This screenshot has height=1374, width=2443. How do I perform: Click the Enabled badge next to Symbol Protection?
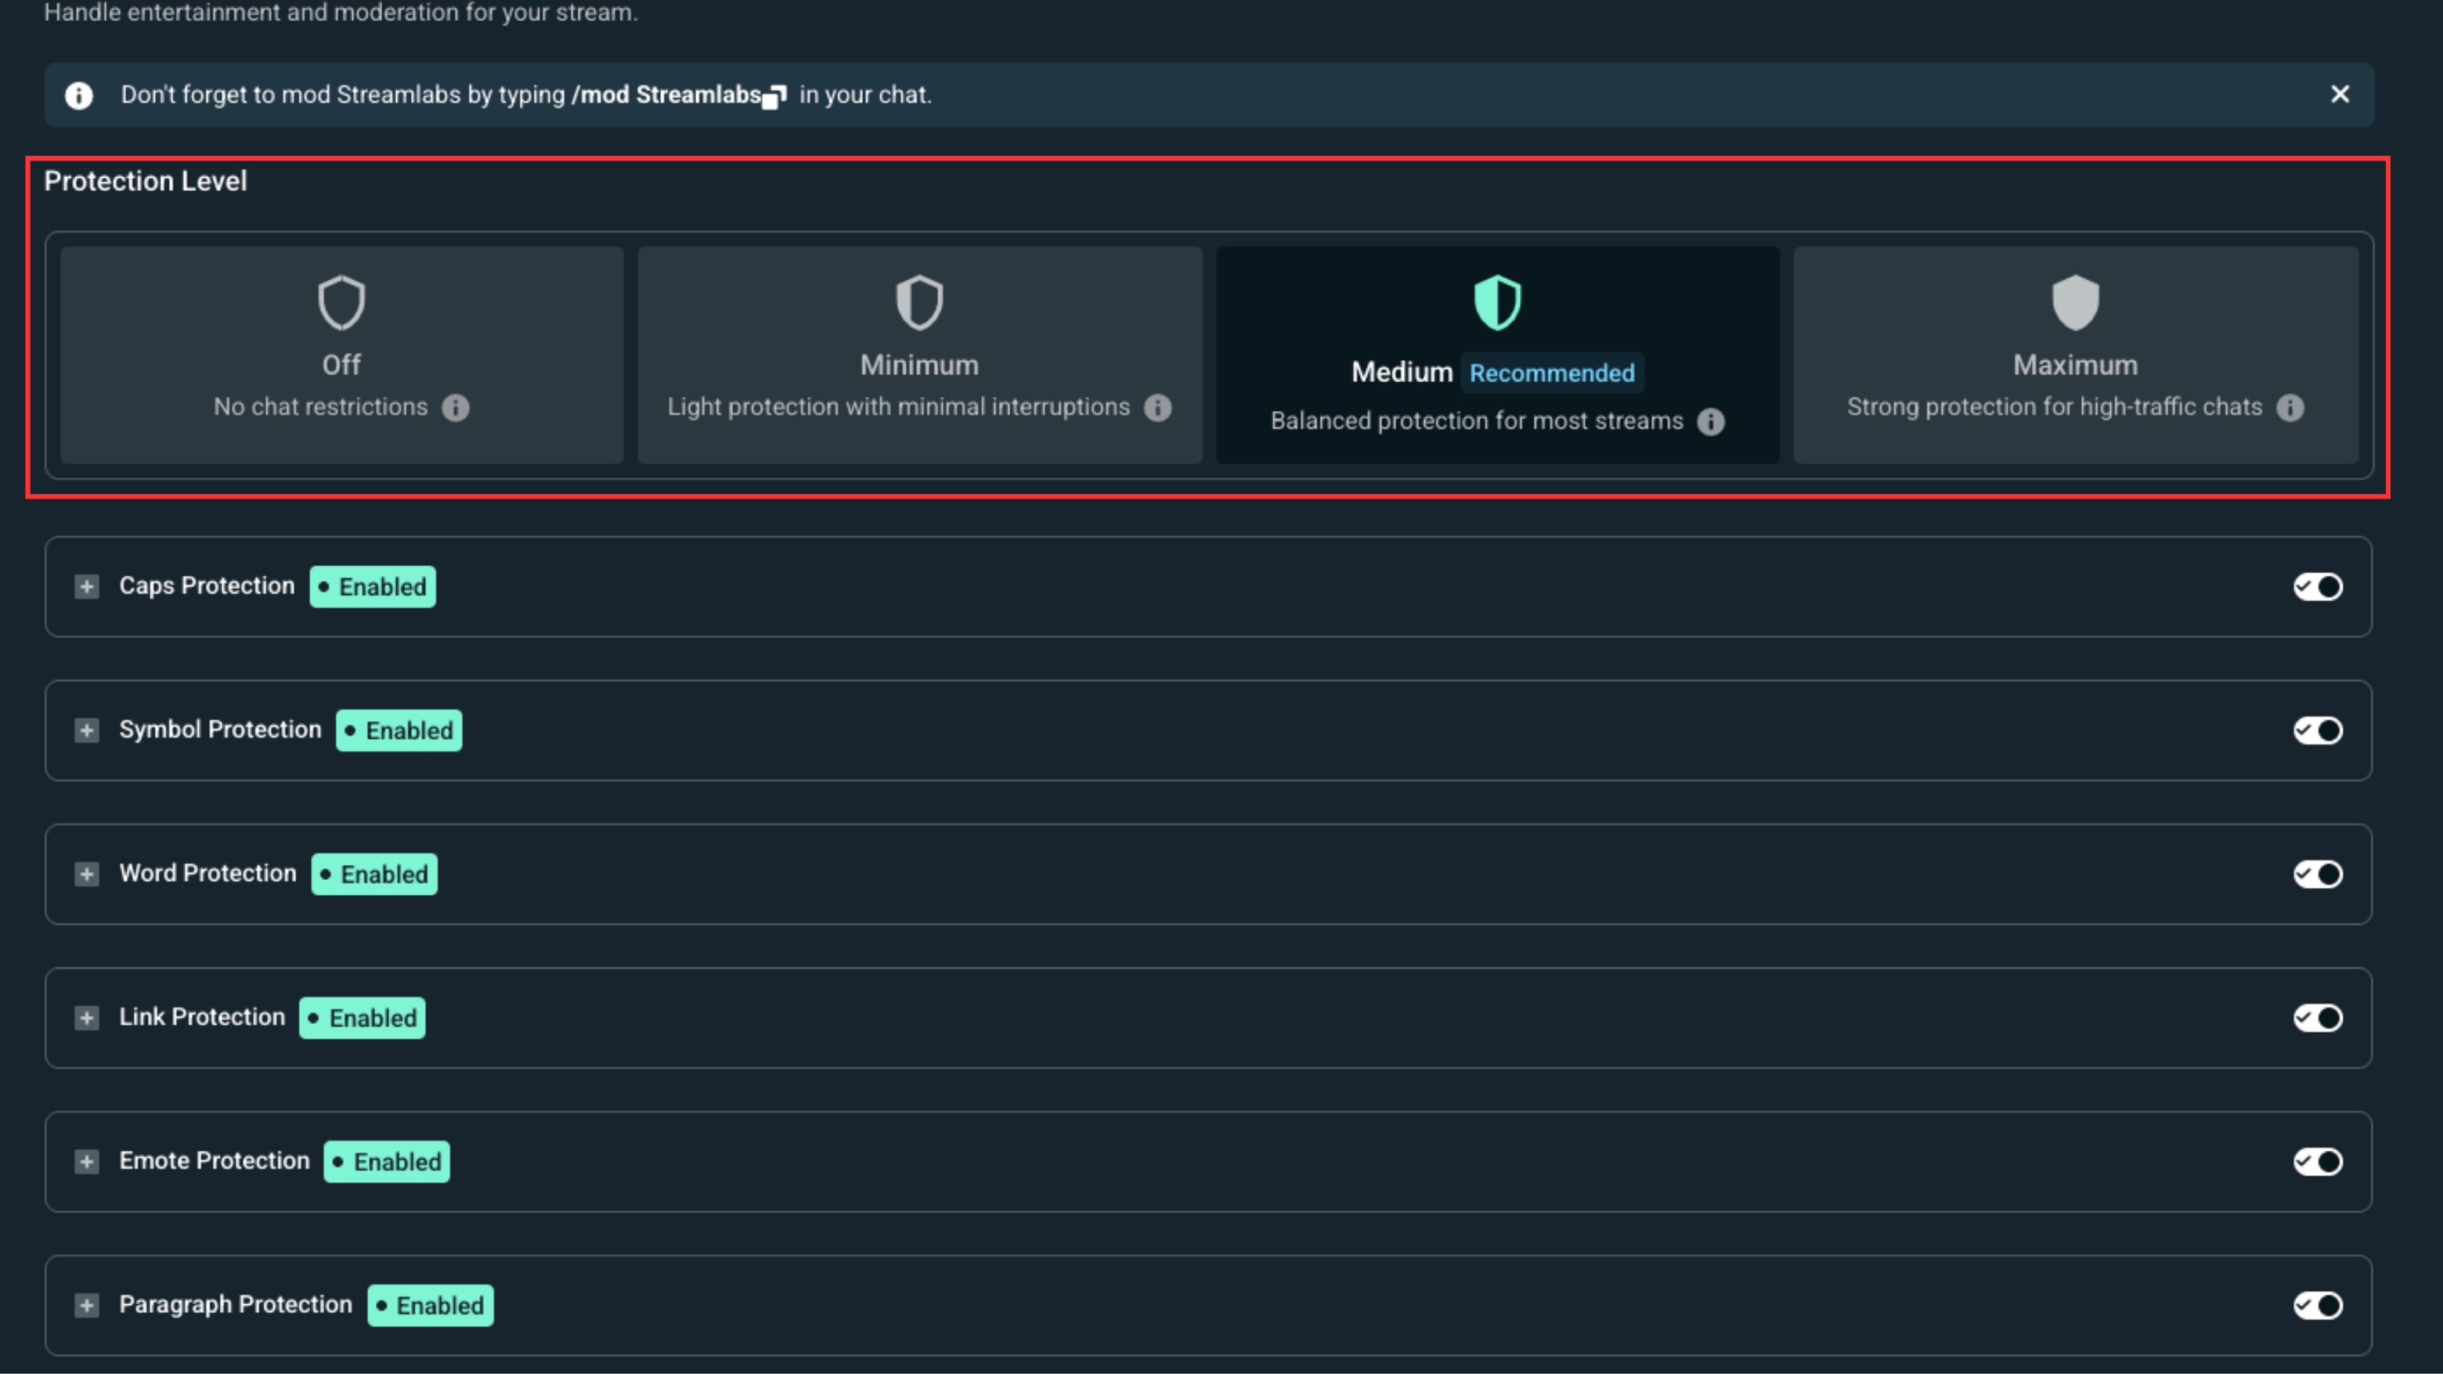(x=399, y=731)
